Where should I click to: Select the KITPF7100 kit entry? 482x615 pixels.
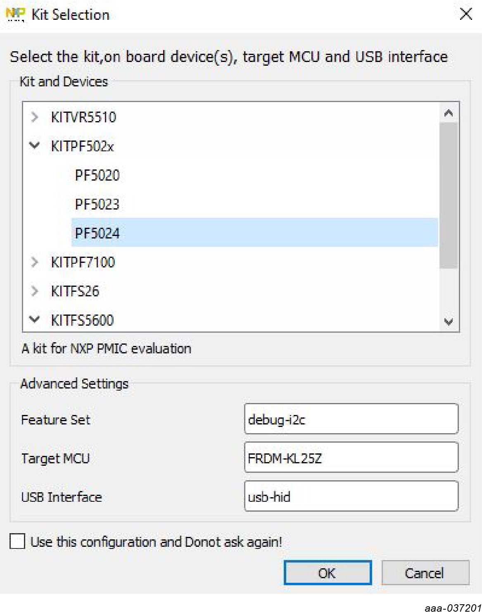point(83,262)
